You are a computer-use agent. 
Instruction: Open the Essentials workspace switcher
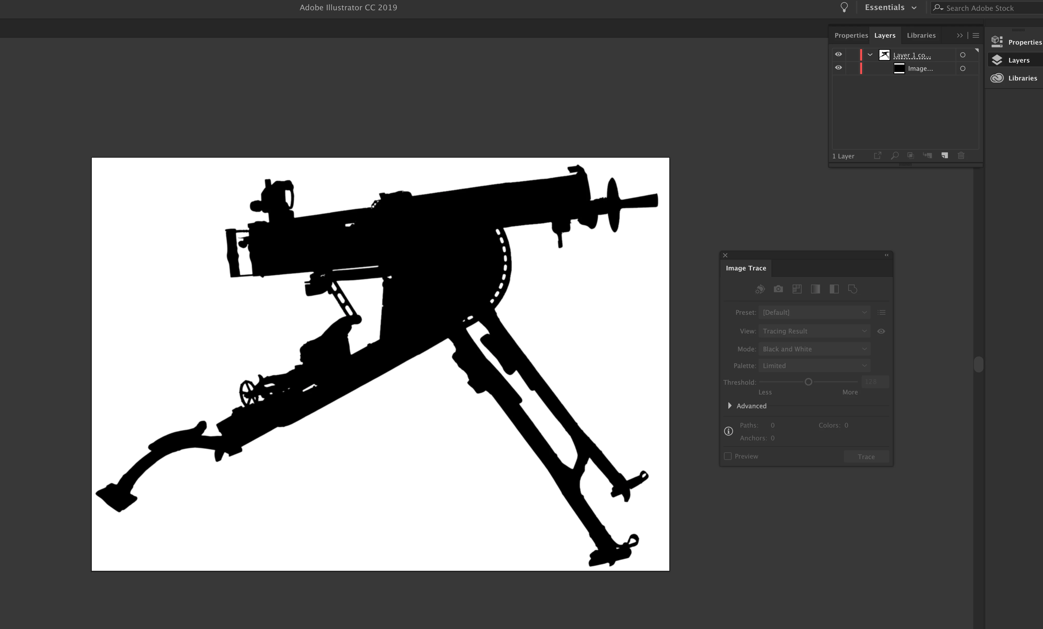(891, 8)
